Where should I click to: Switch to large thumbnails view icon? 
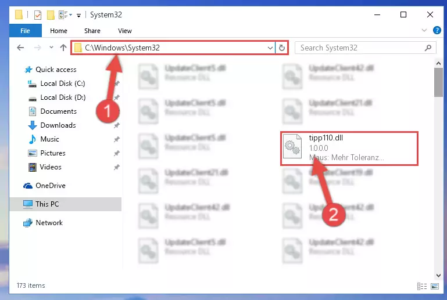(435, 286)
